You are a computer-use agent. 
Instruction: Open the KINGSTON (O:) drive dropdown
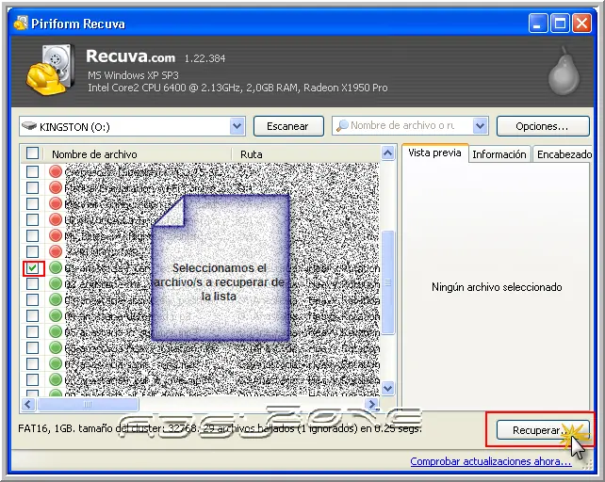[x=237, y=126]
